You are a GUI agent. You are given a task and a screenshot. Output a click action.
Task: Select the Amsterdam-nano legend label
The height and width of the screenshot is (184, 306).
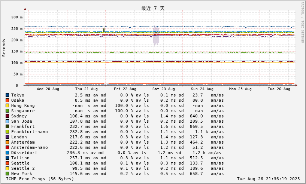30,148
